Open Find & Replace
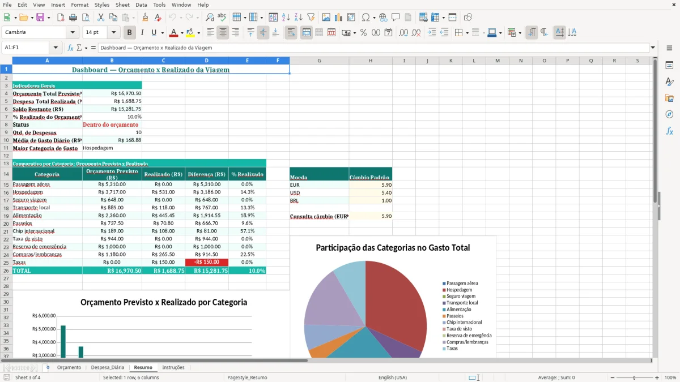 [210, 18]
